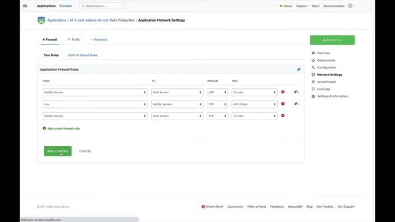Click the Cloud 66 shield logo
Image resolution: width=395 pixels, height=222 pixels.
point(41,20)
